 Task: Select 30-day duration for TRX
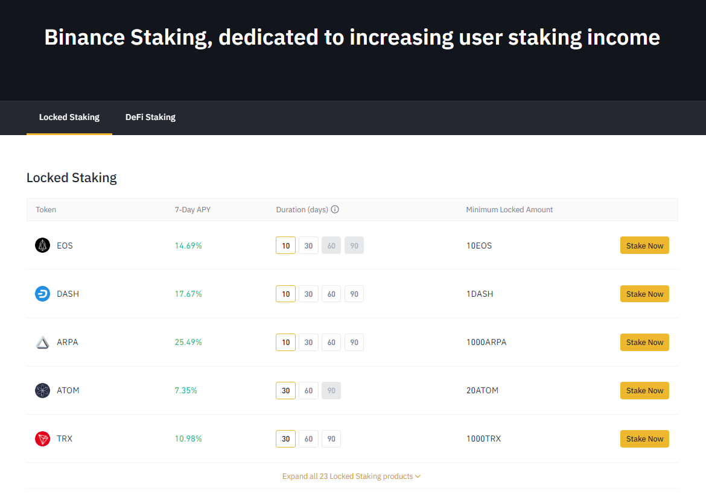(285, 438)
